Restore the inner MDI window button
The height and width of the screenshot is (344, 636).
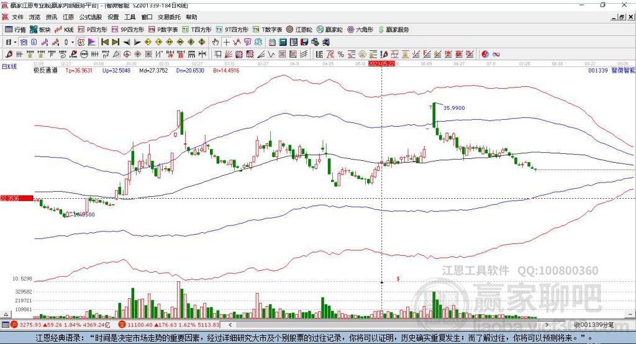click(621, 17)
